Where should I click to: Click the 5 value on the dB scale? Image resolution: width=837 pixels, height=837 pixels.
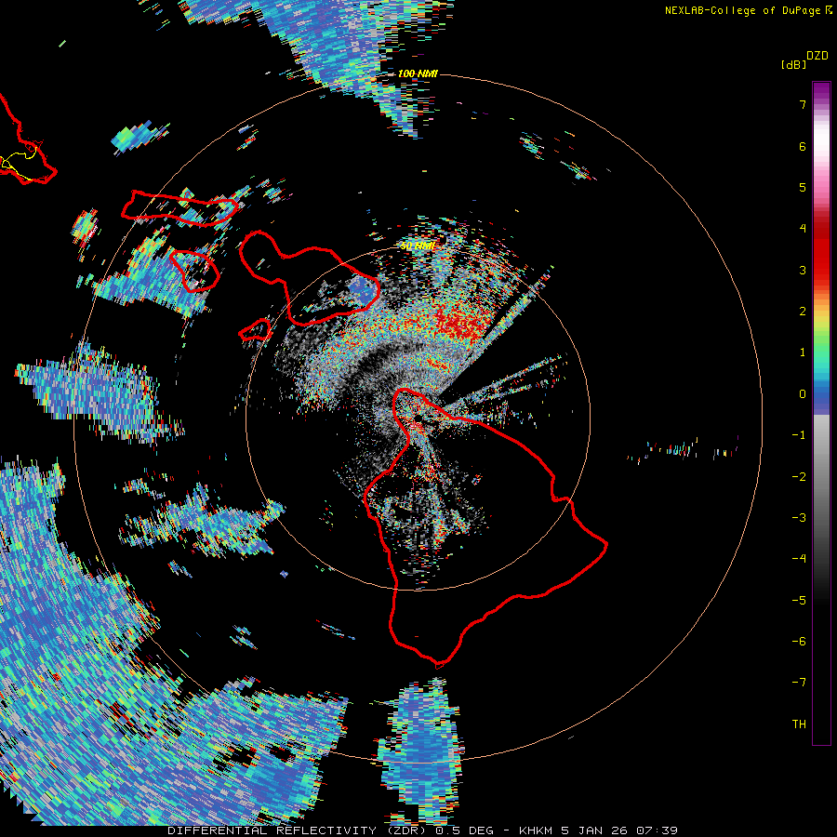[803, 187]
